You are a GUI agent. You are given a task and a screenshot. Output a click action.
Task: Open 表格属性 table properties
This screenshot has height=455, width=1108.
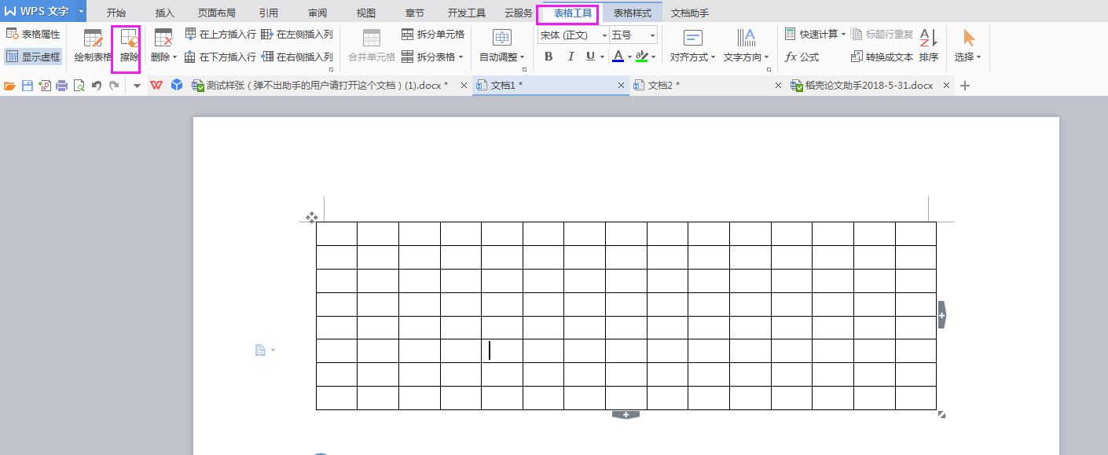(33, 35)
